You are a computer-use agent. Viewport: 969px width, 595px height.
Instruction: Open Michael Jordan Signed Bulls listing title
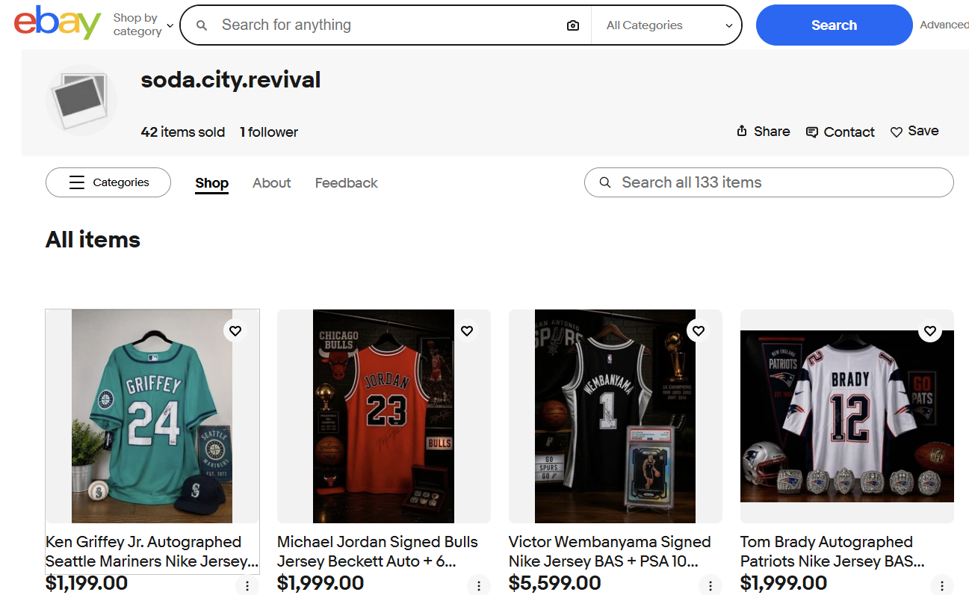pos(377,552)
